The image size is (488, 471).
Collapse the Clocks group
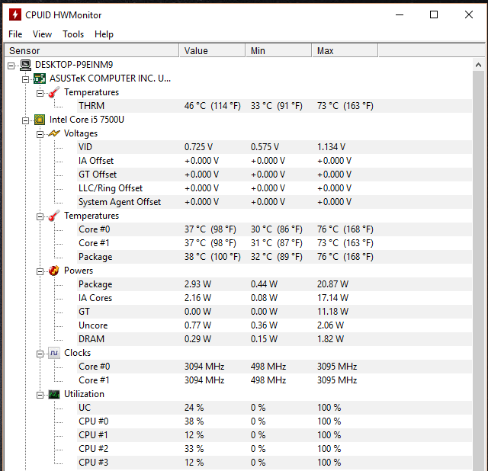[x=40, y=354]
